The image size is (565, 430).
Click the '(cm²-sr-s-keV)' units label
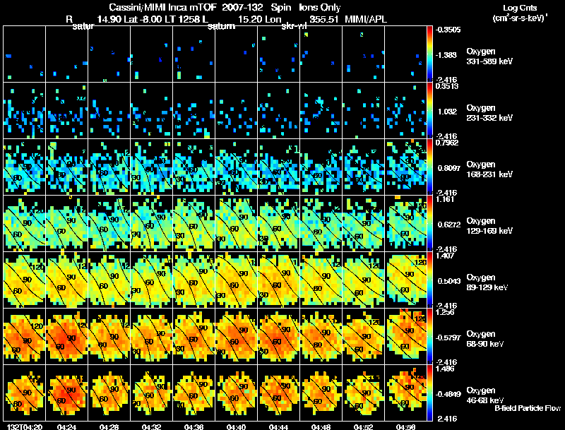(520, 18)
